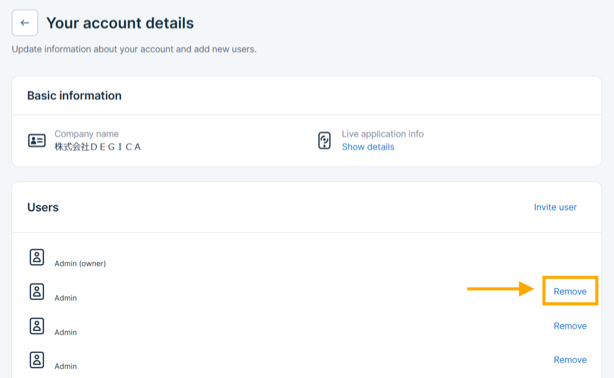The height and width of the screenshot is (378, 614).
Task: Remove the last visible Admin user
Action: click(570, 360)
